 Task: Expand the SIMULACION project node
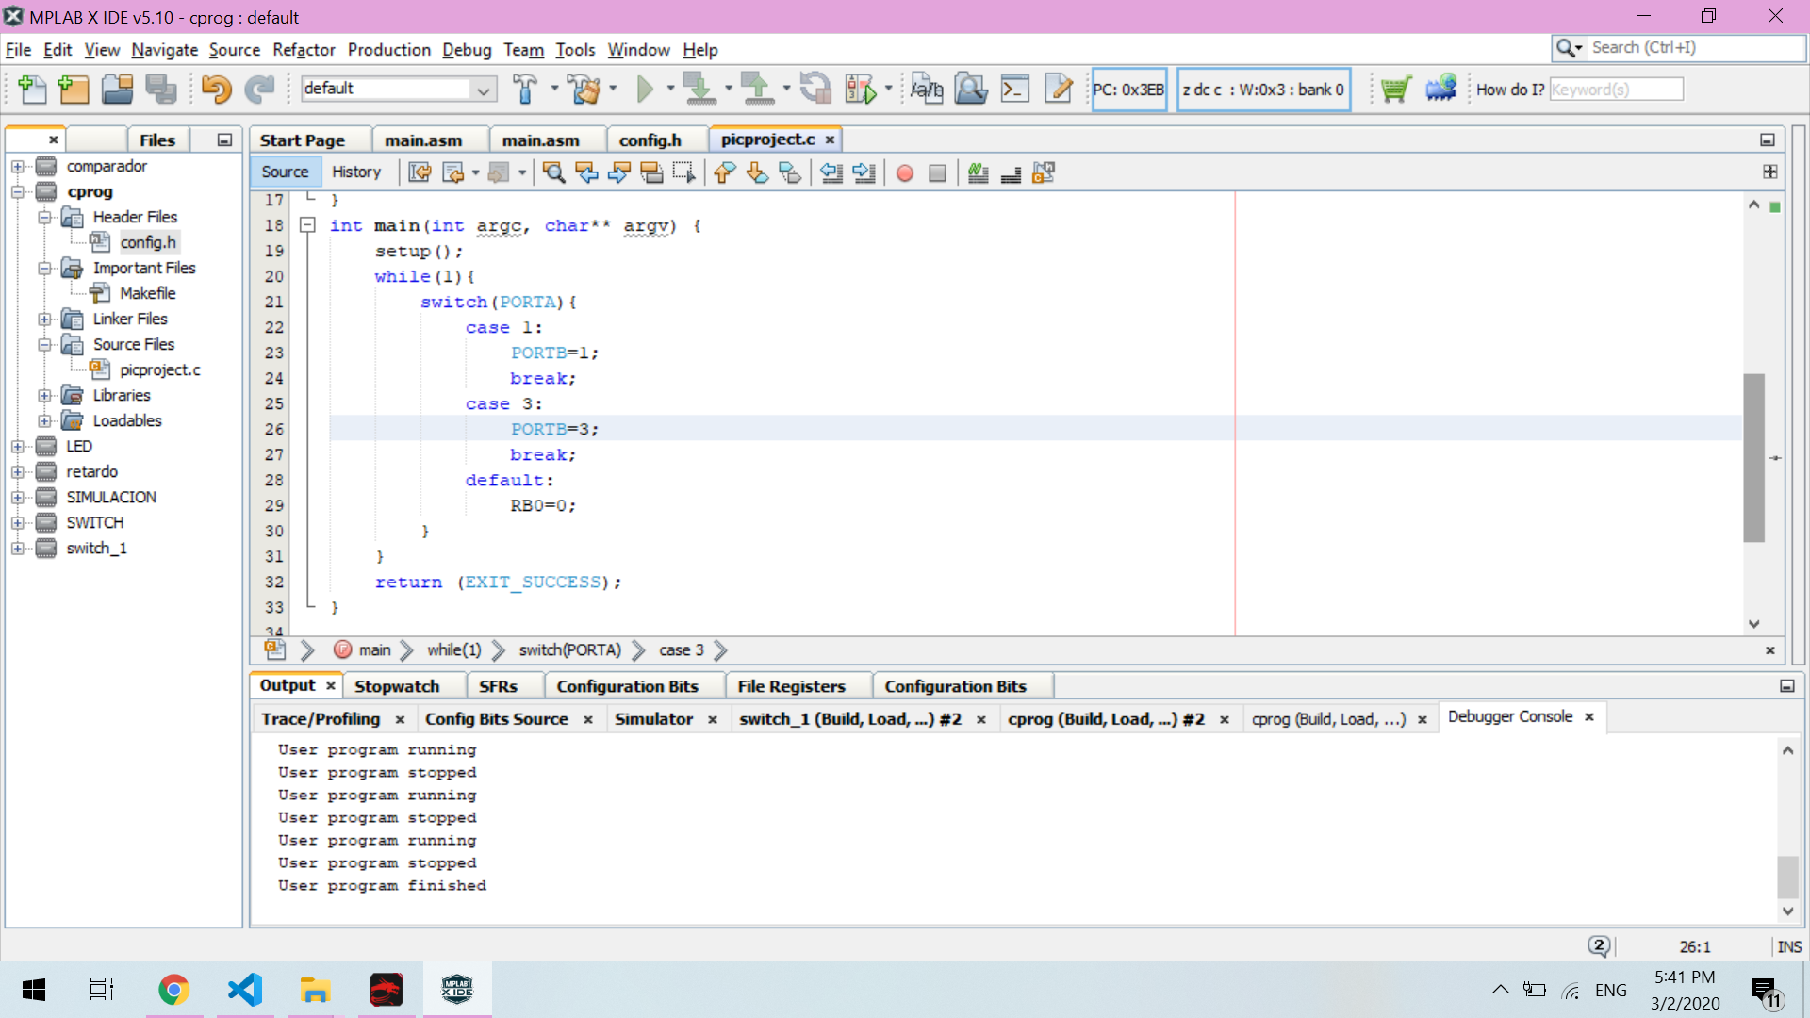point(17,497)
